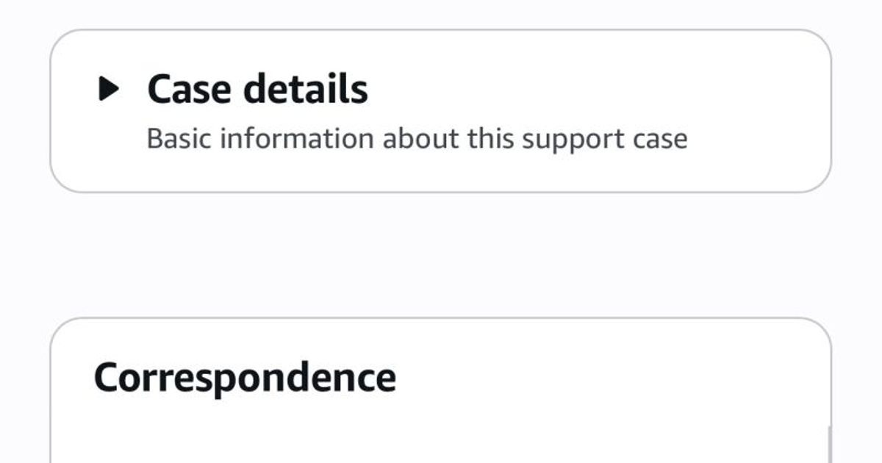Image resolution: width=882 pixels, height=463 pixels.
Task: Select the Correspondence heading
Action: [x=245, y=377]
